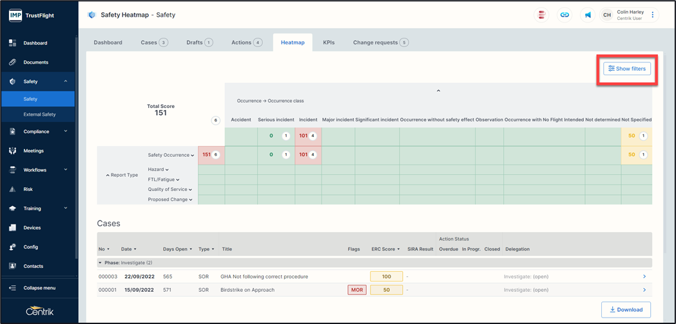The width and height of the screenshot is (676, 324).
Task: Open Dashboard from the left sidebar
Action: tap(35, 43)
